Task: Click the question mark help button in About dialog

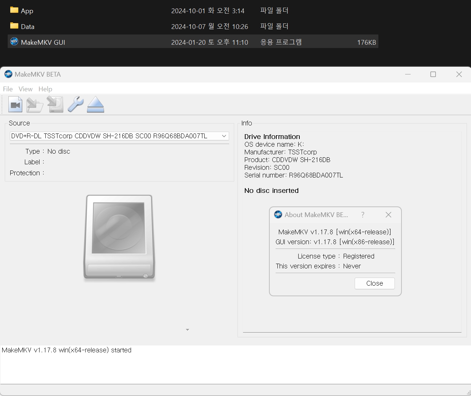Action: coord(363,215)
